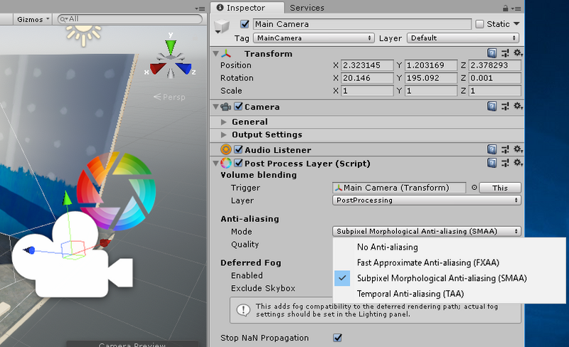The height and width of the screenshot is (347, 569).
Task: Open gear menu for Post Process Layer
Action: click(x=518, y=162)
